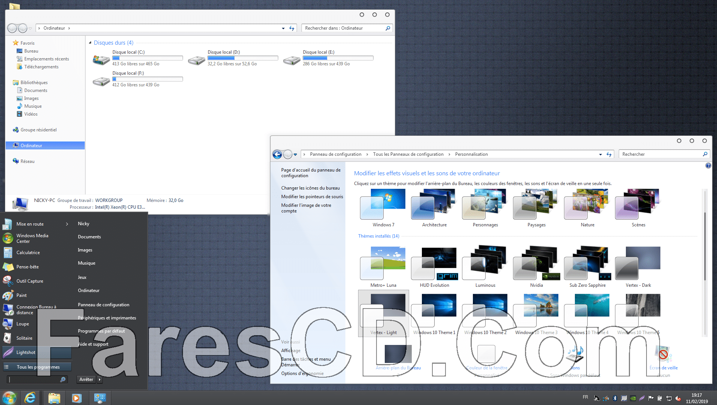The width and height of the screenshot is (717, 405).
Task: Launch Lightshot from Start menu
Action: [x=37, y=352]
